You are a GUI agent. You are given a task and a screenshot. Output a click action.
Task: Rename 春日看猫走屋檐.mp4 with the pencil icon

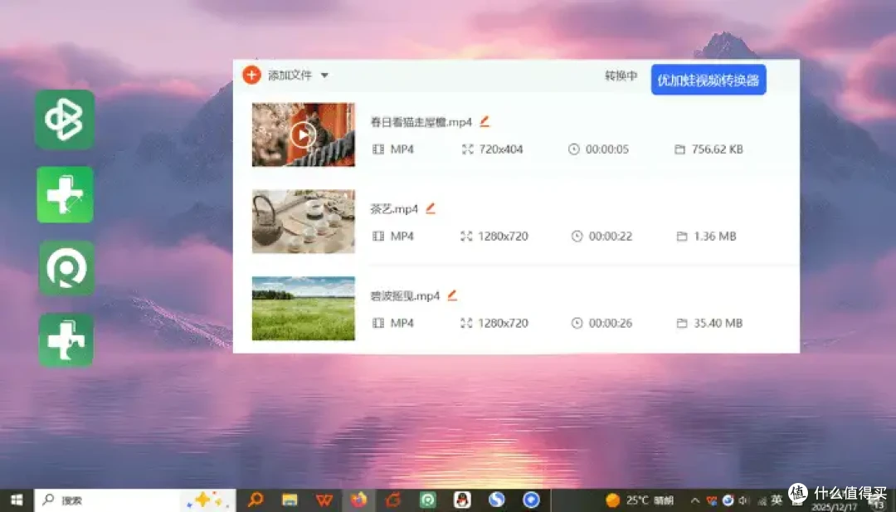pos(485,121)
